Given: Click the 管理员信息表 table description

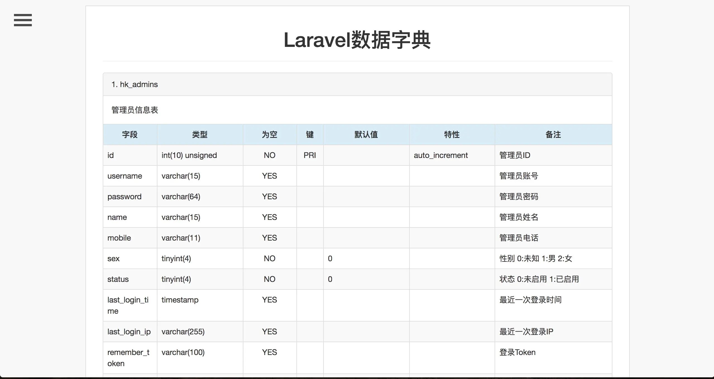Looking at the screenshot, I should coord(135,110).
